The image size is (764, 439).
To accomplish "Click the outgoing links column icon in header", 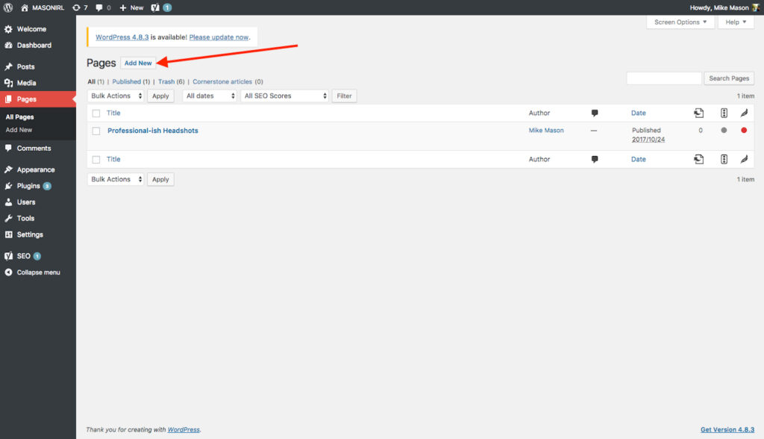I will click(698, 113).
